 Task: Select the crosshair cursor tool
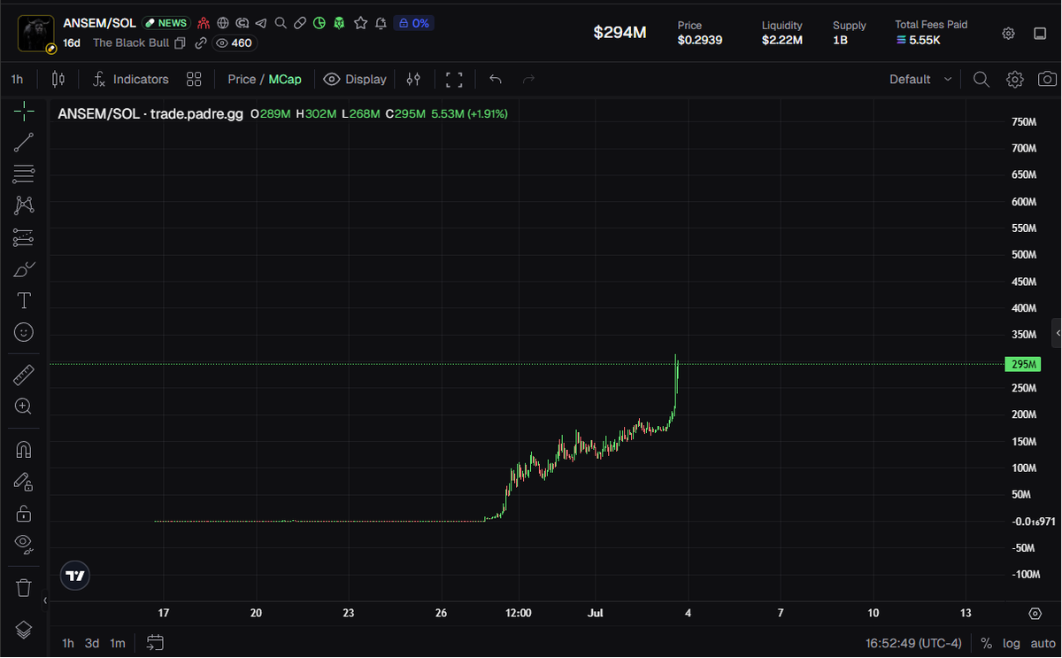pyautogui.click(x=24, y=110)
